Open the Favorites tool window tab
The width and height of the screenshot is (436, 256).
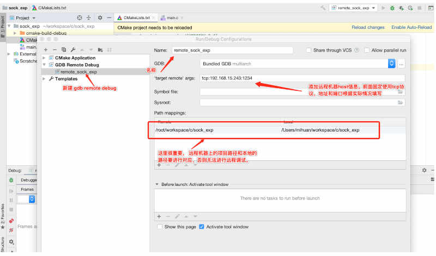pos(3,217)
